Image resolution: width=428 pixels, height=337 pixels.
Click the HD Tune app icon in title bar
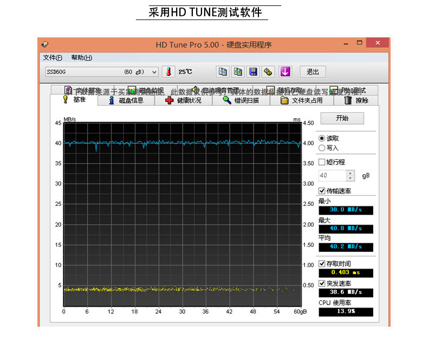pyautogui.click(x=45, y=44)
